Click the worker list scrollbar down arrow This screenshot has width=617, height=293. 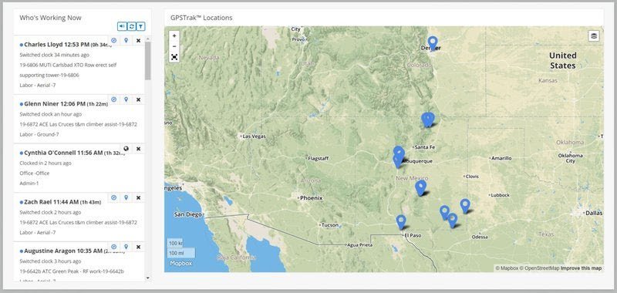148,278
